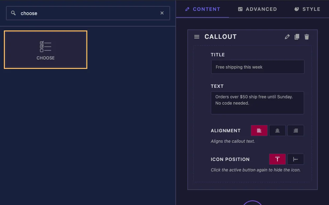The width and height of the screenshot is (329, 205).
Task: Clear the 'choose' search text
Action: (x=162, y=13)
